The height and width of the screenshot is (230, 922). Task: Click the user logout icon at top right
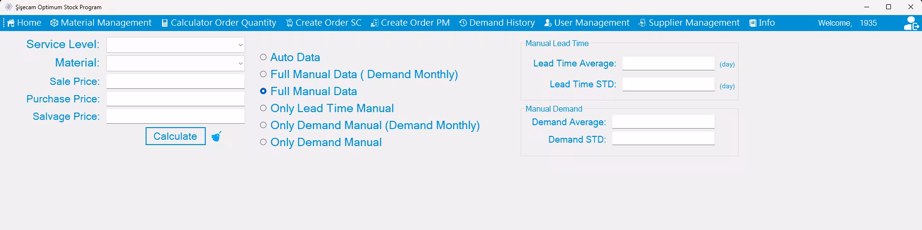click(x=911, y=23)
